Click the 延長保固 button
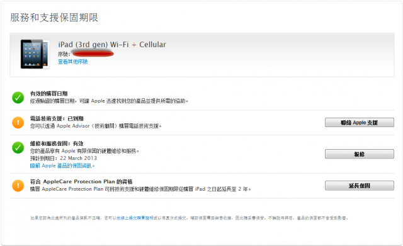The image size is (403, 246). coord(360,186)
